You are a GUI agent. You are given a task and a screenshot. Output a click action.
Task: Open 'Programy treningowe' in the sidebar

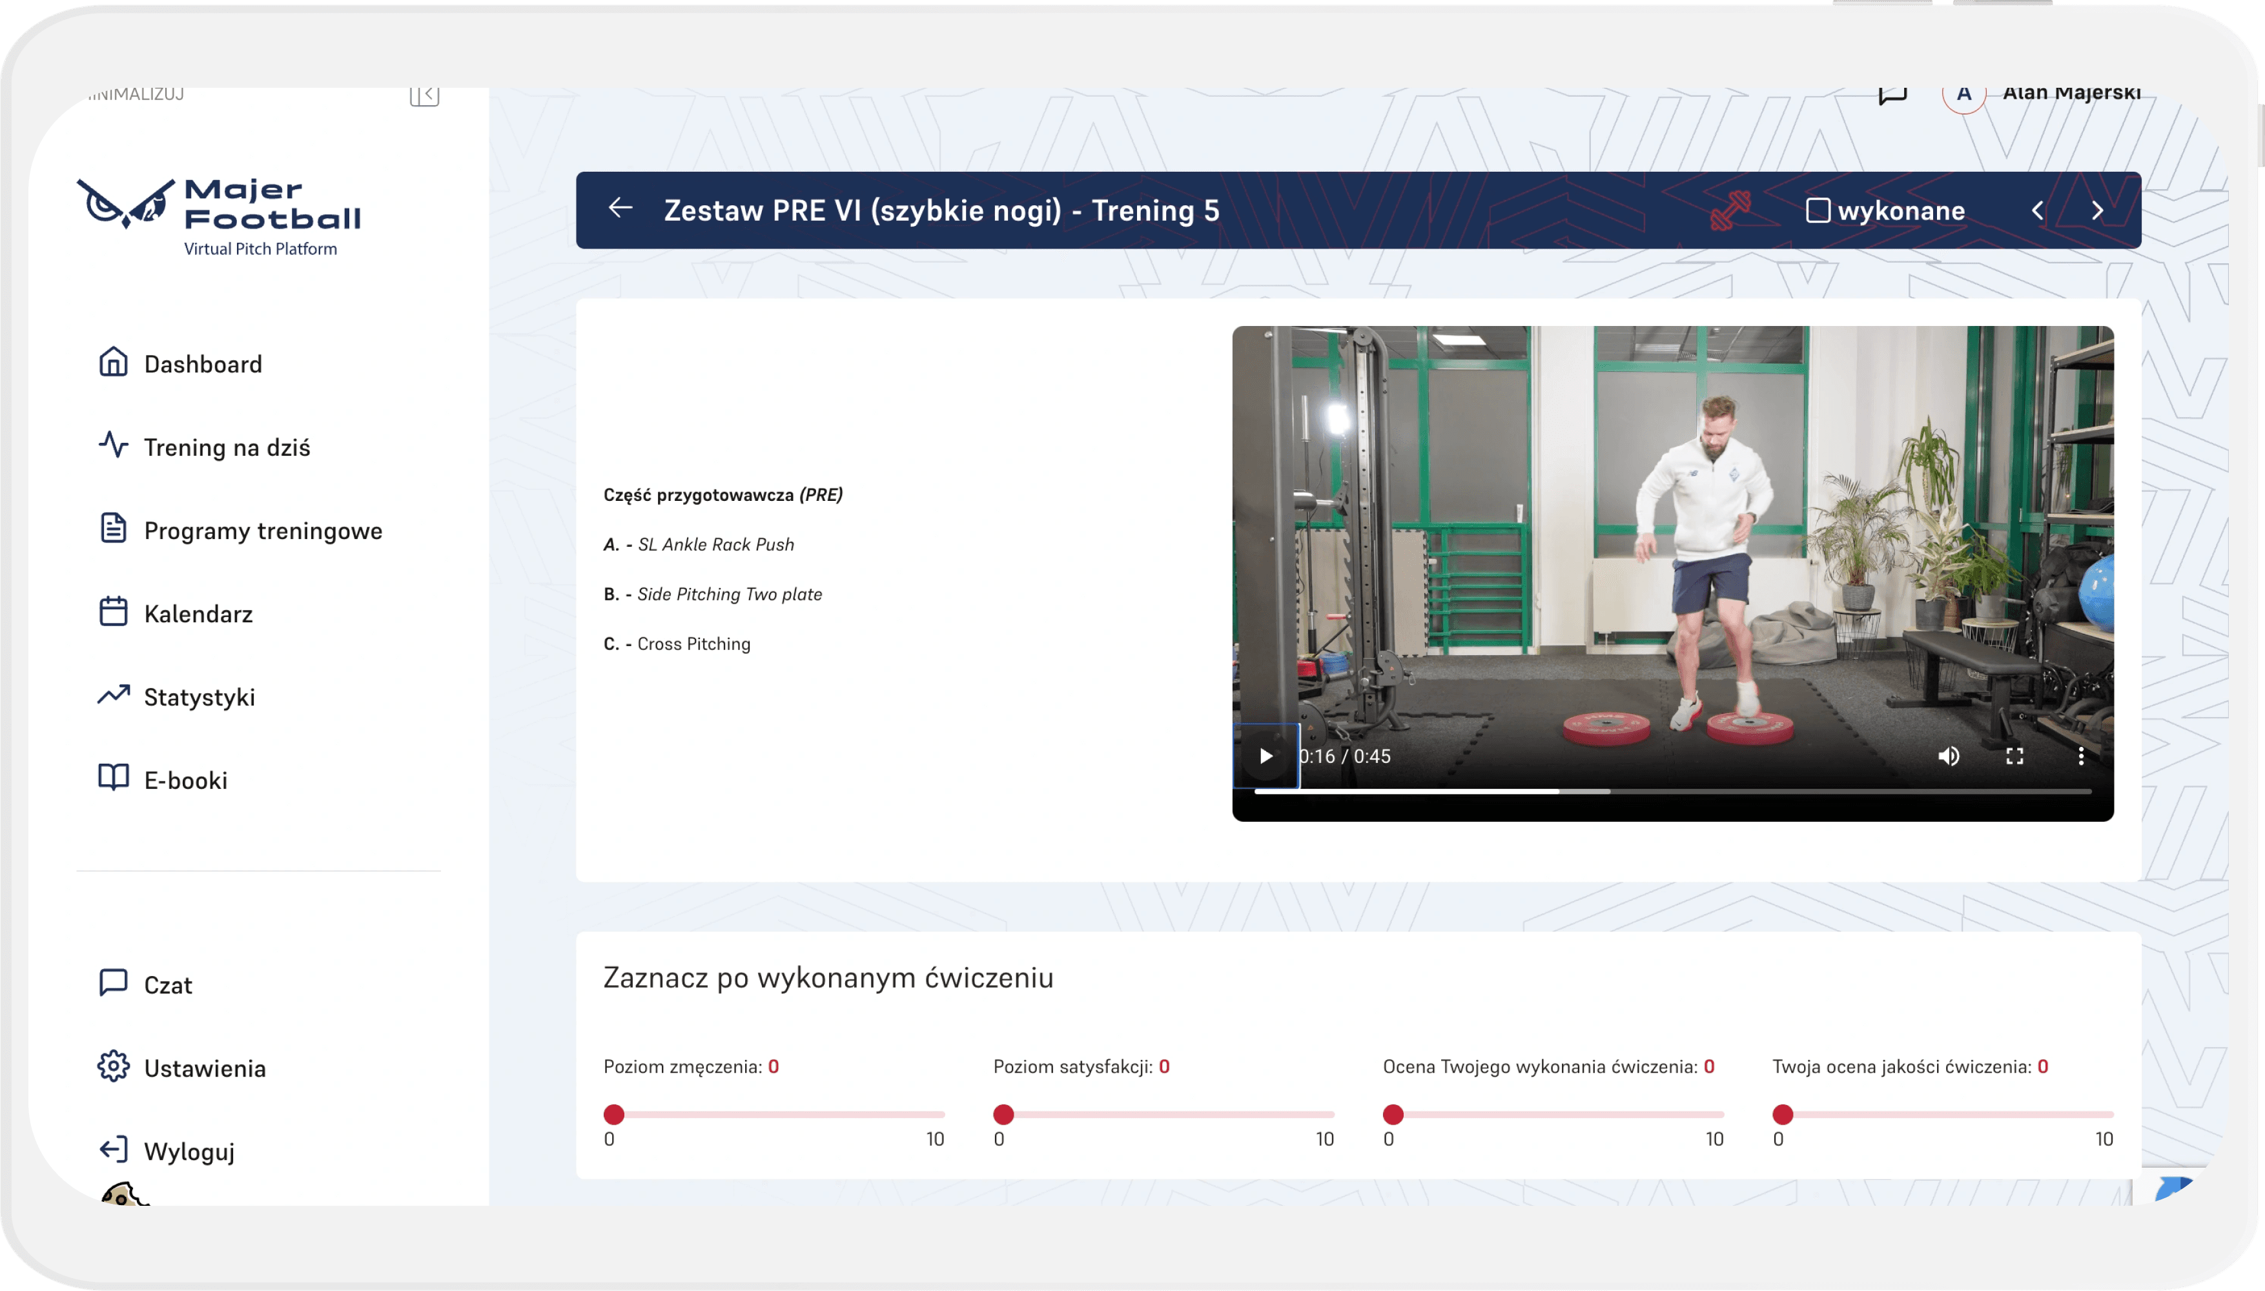tap(263, 530)
